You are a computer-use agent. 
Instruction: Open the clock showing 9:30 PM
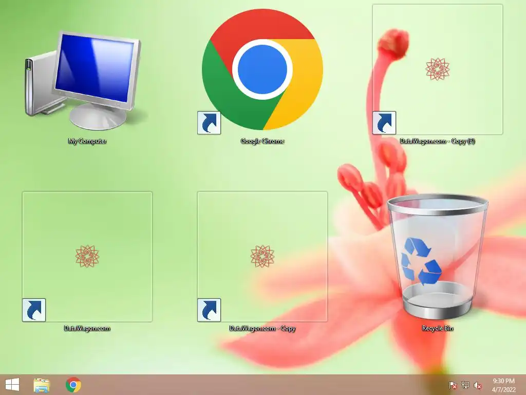503,385
